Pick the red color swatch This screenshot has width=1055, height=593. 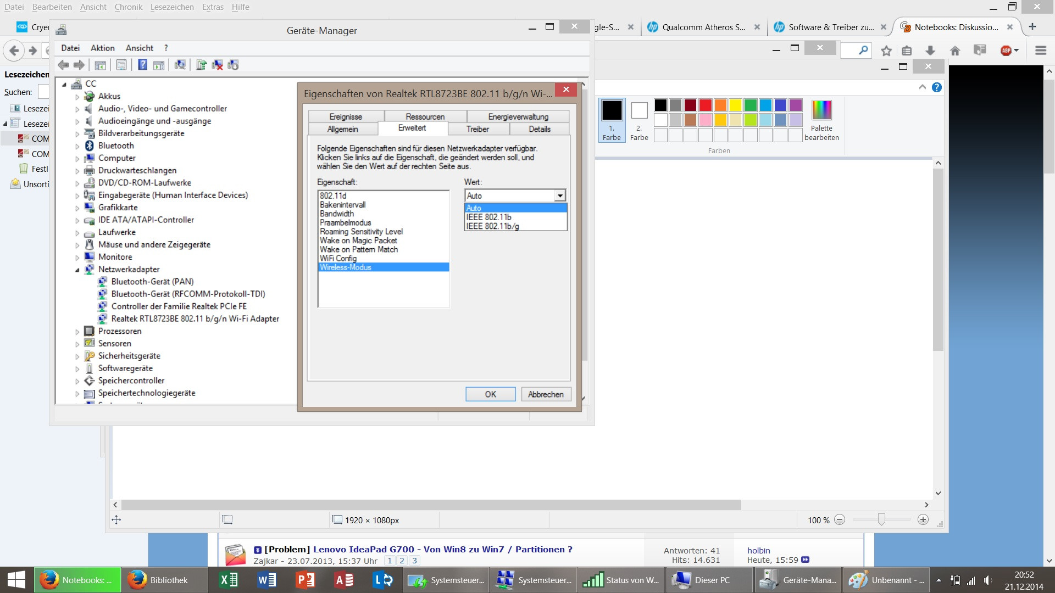click(706, 105)
